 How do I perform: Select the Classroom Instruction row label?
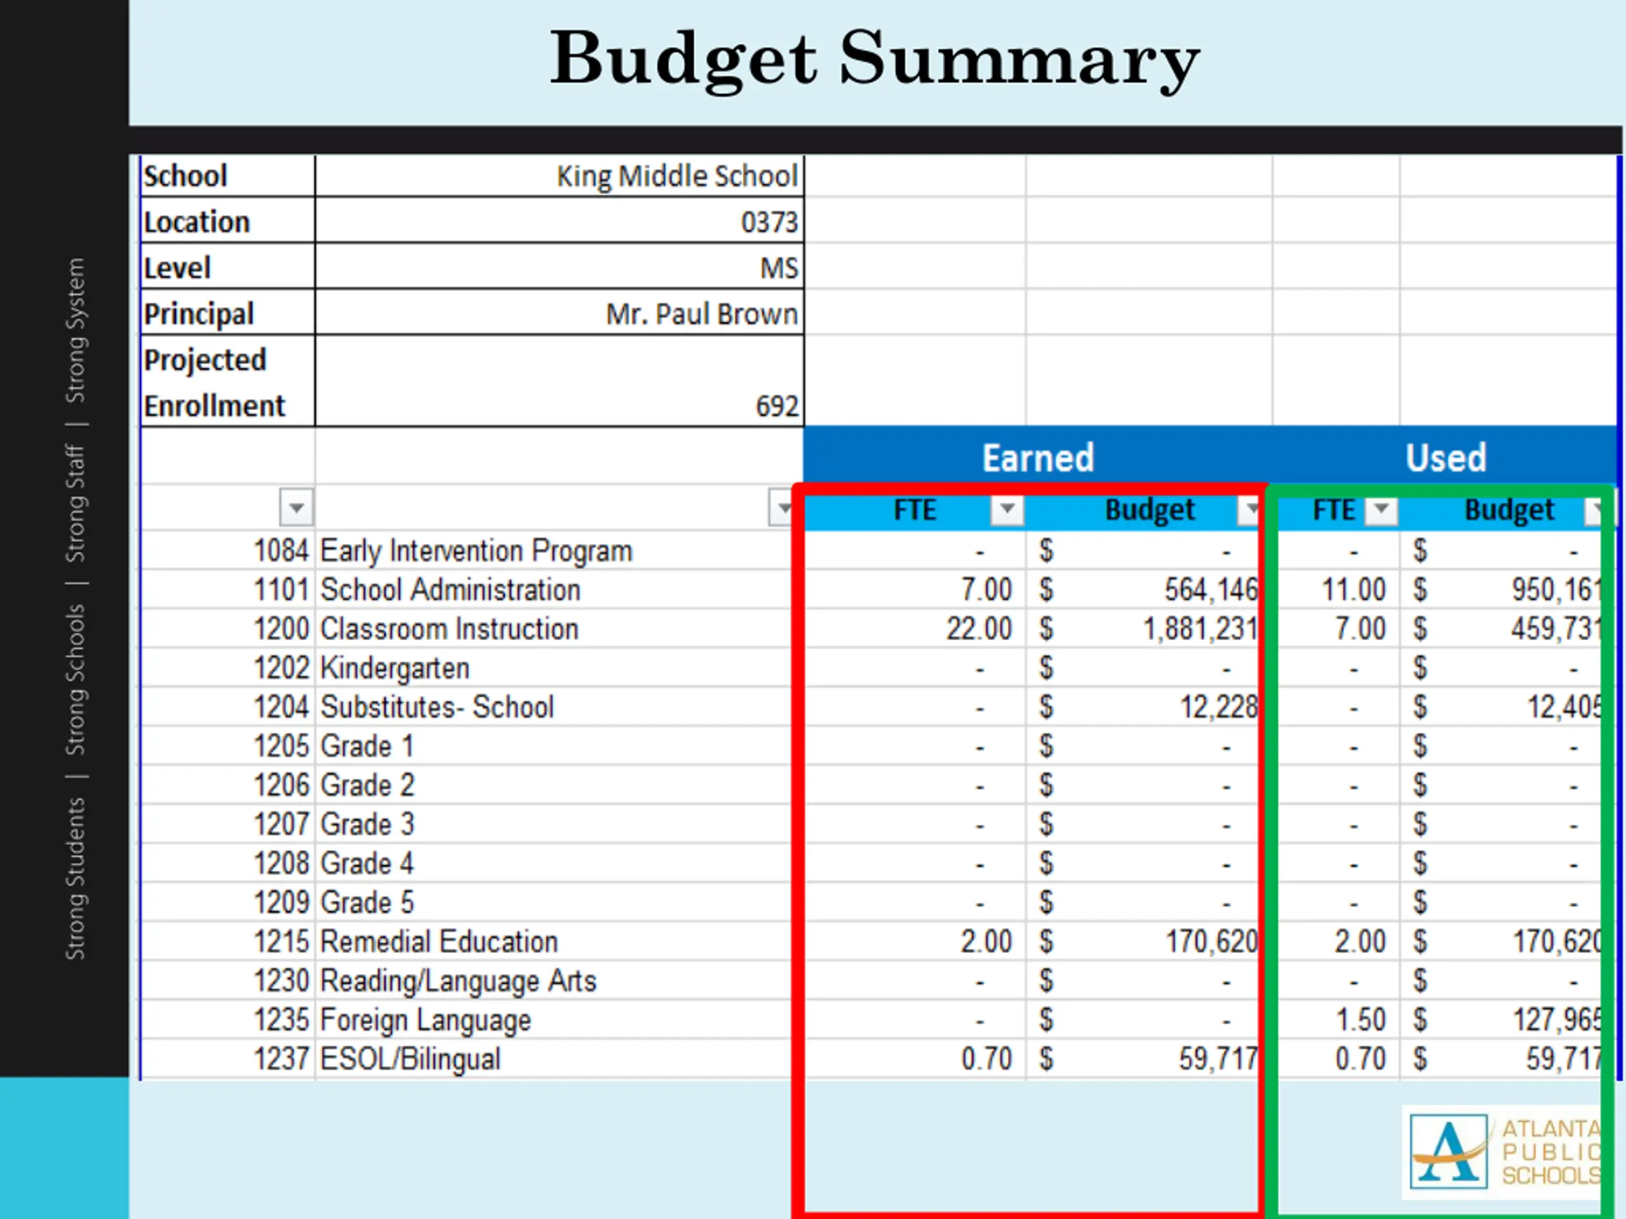449,629
